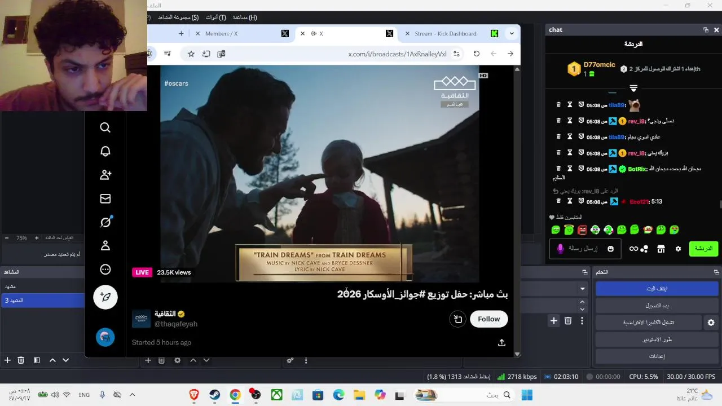Click the X compose post feather button
The width and height of the screenshot is (722, 406).
pos(105,297)
